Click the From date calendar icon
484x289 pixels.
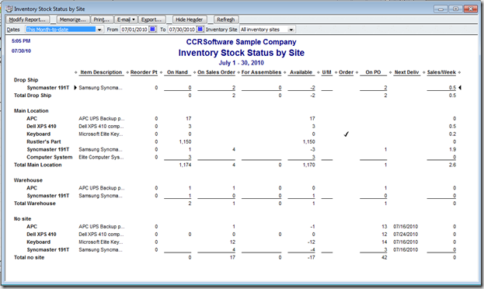point(152,30)
